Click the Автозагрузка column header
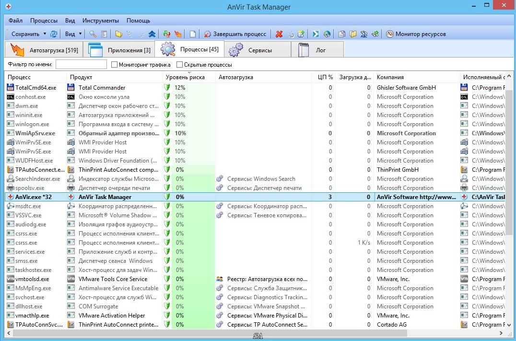 click(263, 77)
